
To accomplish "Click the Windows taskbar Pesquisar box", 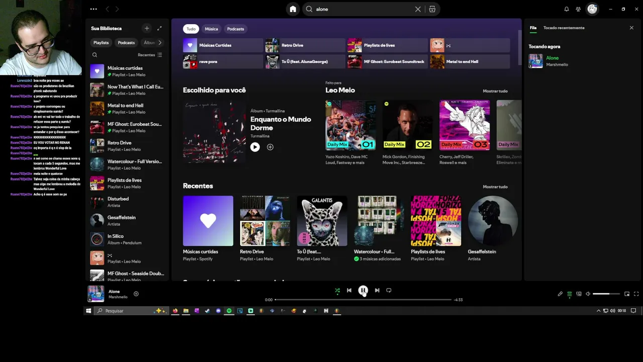I will [131, 311].
